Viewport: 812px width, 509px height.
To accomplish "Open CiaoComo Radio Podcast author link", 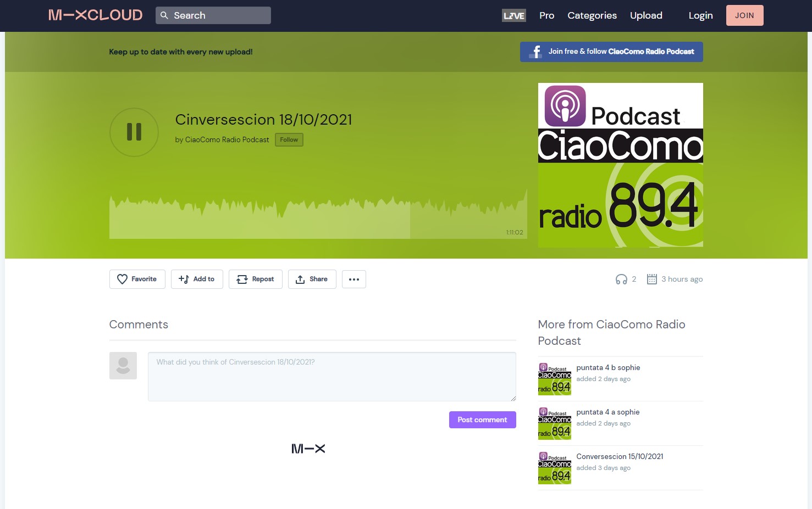I will [x=227, y=139].
